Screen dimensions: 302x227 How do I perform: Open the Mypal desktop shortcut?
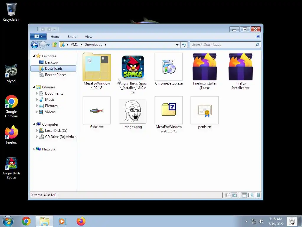pyautogui.click(x=11, y=73)
